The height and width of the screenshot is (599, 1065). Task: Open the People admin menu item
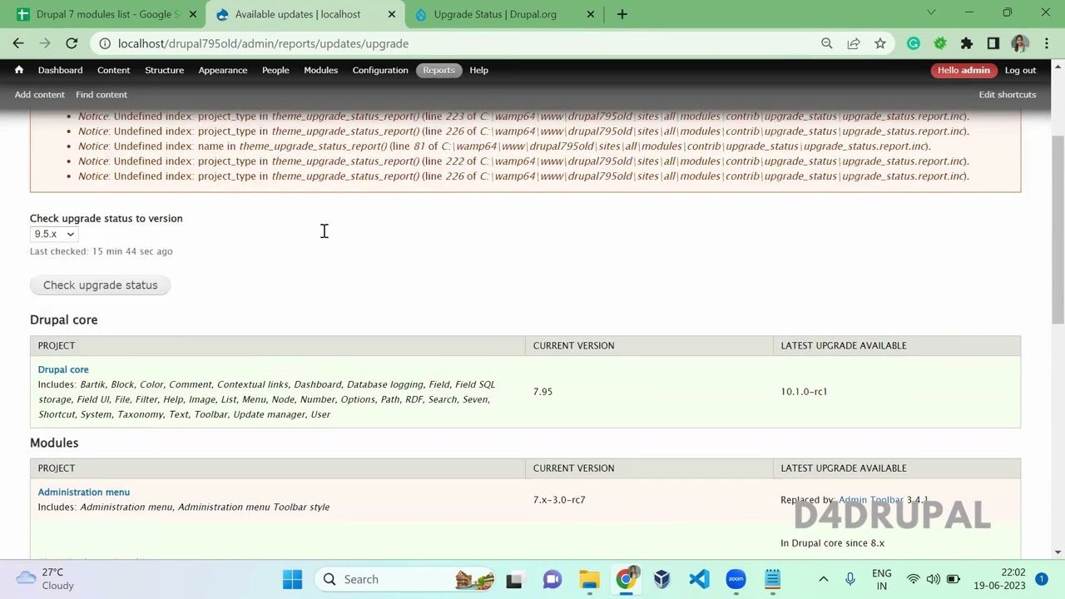[275, 70]
